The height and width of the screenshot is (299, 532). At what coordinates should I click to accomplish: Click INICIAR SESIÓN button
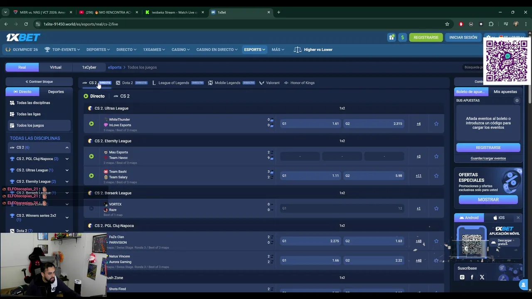463,37
